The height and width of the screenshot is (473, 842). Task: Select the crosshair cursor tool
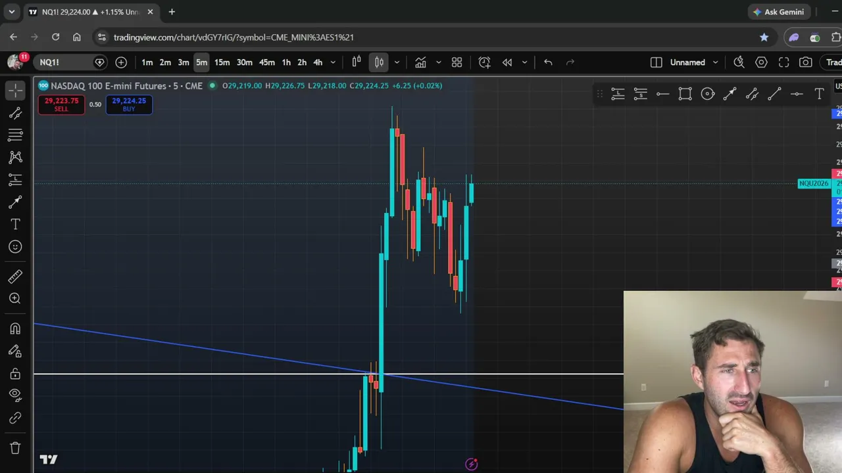click(15, 90)
